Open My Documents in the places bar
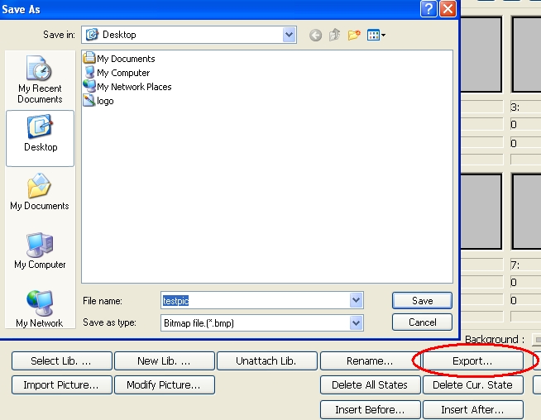 tap(40, 192)
